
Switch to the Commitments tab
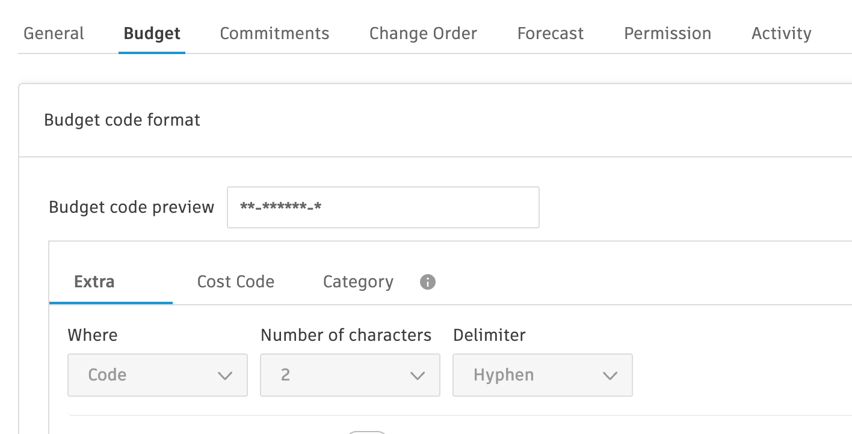coord(274,34)
